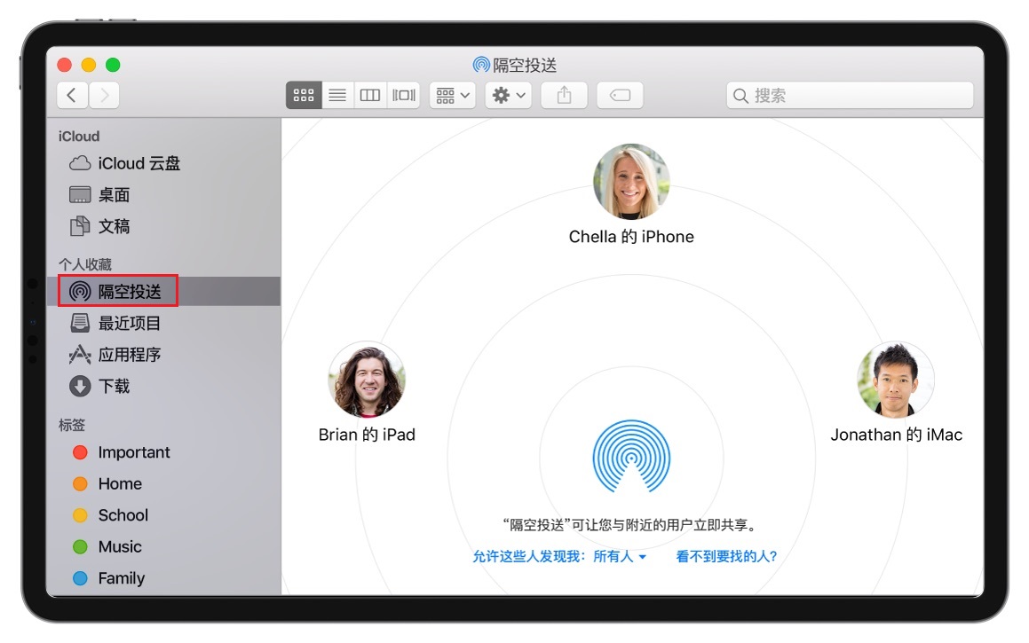1029x643 pixels.
Task: Click the 隔空投送 window title
Action: click(x=515, y=65)
